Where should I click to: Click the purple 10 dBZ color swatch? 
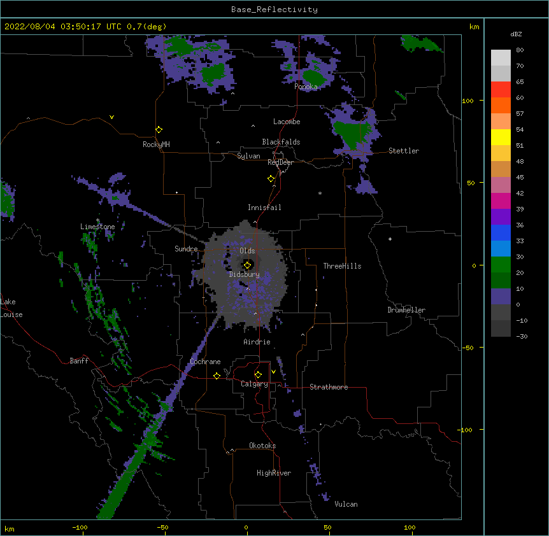501,297
